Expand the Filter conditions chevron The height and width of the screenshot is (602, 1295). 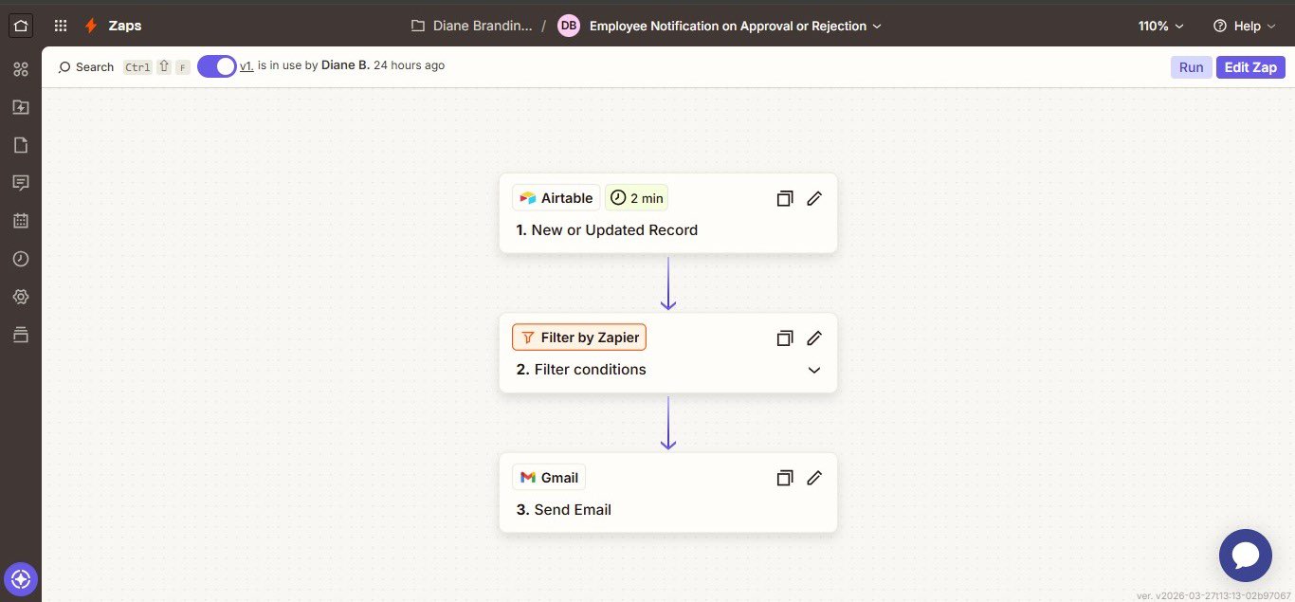click(814, 370)
